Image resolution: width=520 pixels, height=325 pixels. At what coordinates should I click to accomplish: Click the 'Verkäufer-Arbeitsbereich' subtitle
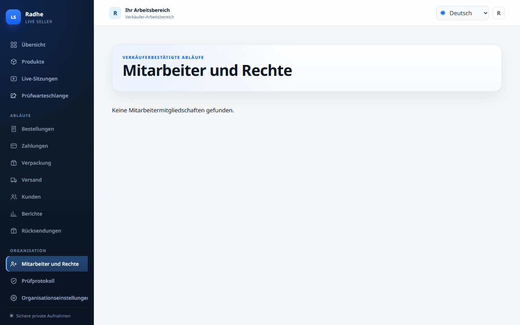[x=149, y=17]
